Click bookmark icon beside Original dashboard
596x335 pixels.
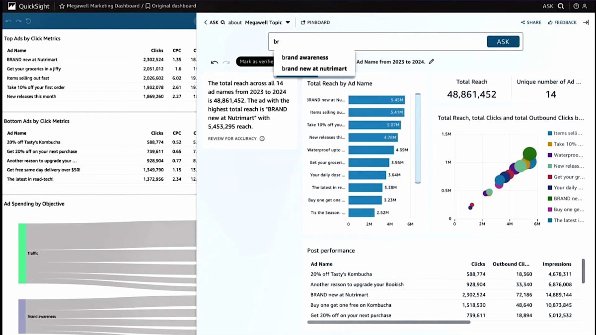coord(148,6)
